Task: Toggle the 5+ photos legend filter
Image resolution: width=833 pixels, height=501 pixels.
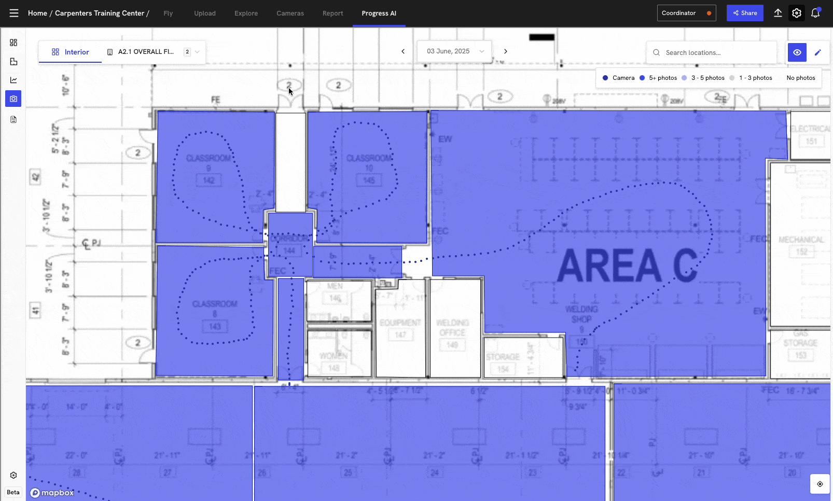Action: pyautogui.click(x=658, y=78)
